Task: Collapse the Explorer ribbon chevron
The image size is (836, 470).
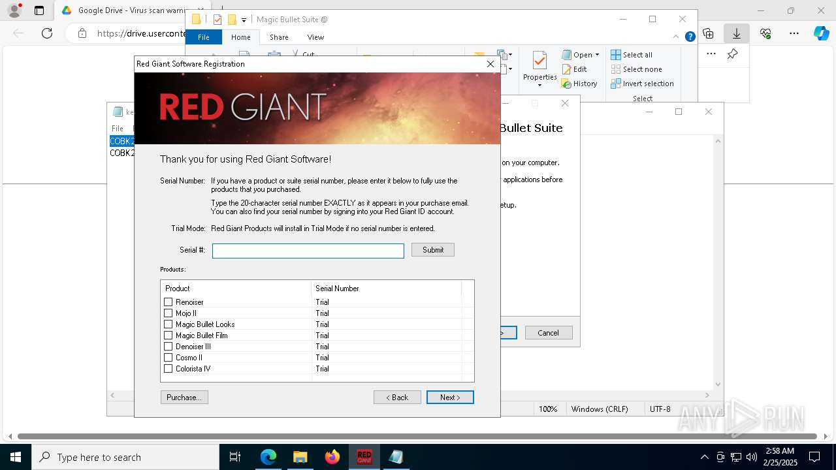Action: tap(676, 37)
